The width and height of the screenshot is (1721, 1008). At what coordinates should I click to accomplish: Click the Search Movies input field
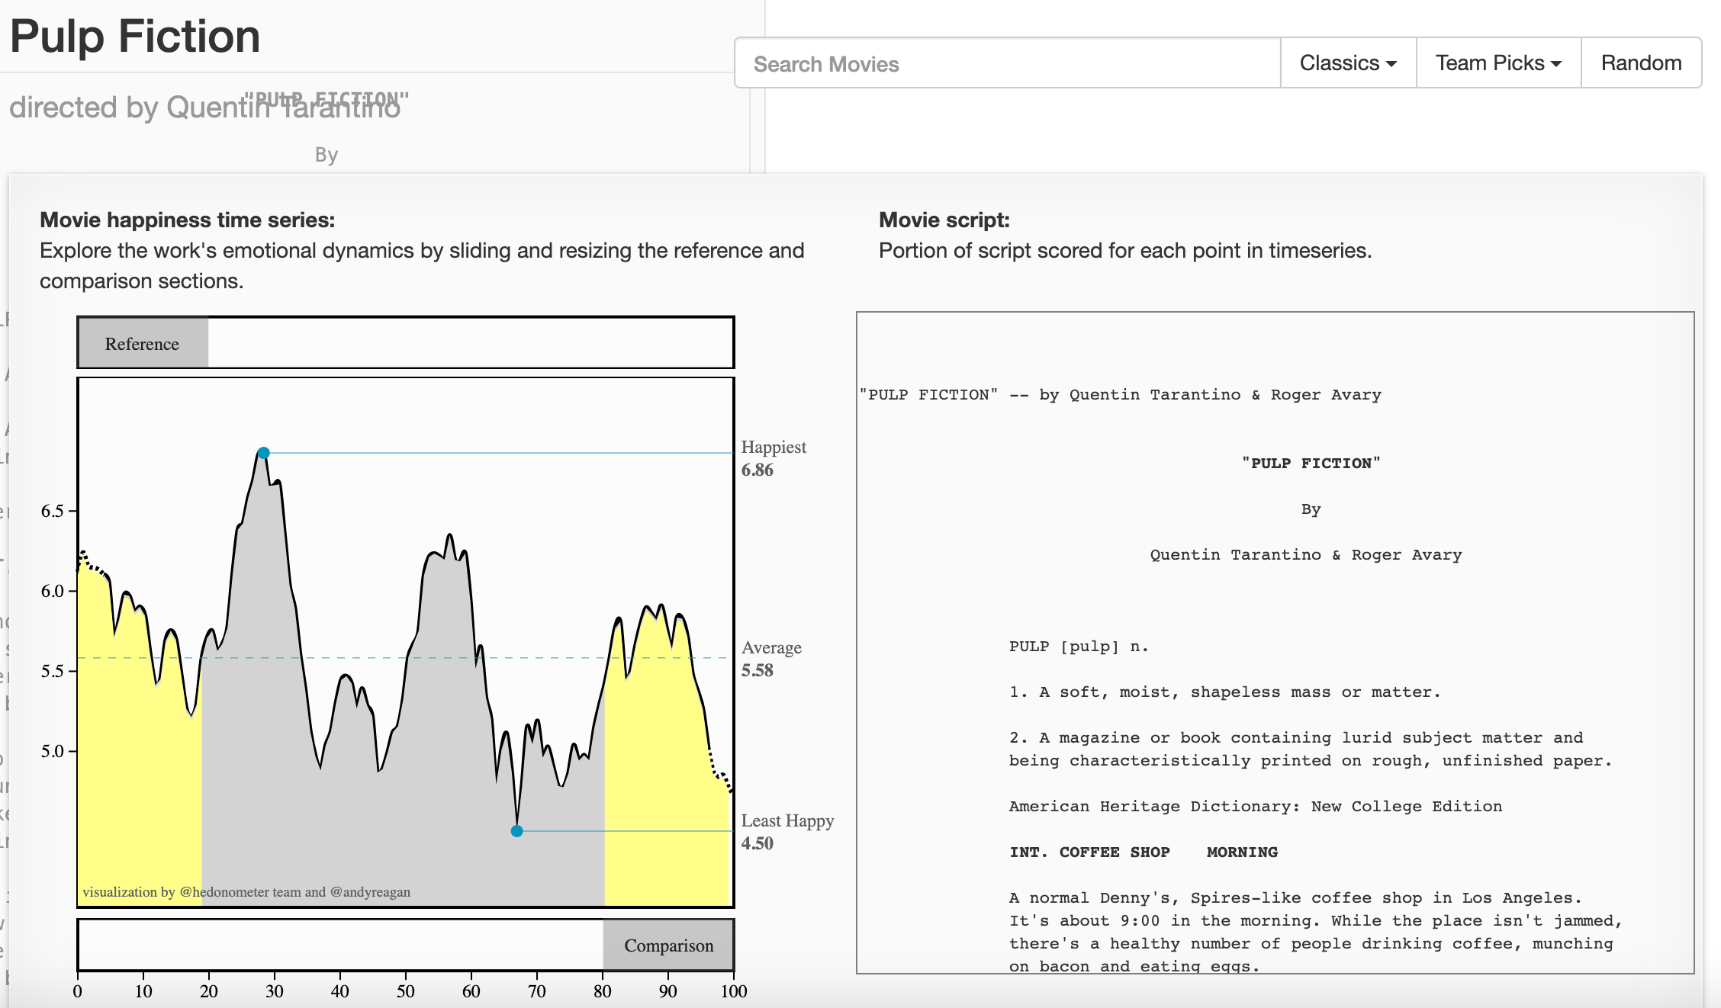coord(1007,63)
